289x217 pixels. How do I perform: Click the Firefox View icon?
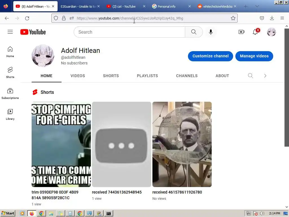(x=6, y=6)
